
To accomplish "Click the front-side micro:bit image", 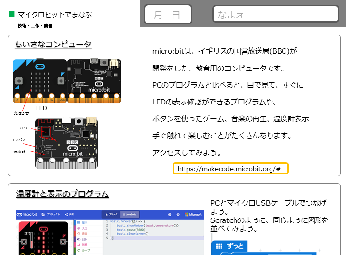I will point(40,81).
